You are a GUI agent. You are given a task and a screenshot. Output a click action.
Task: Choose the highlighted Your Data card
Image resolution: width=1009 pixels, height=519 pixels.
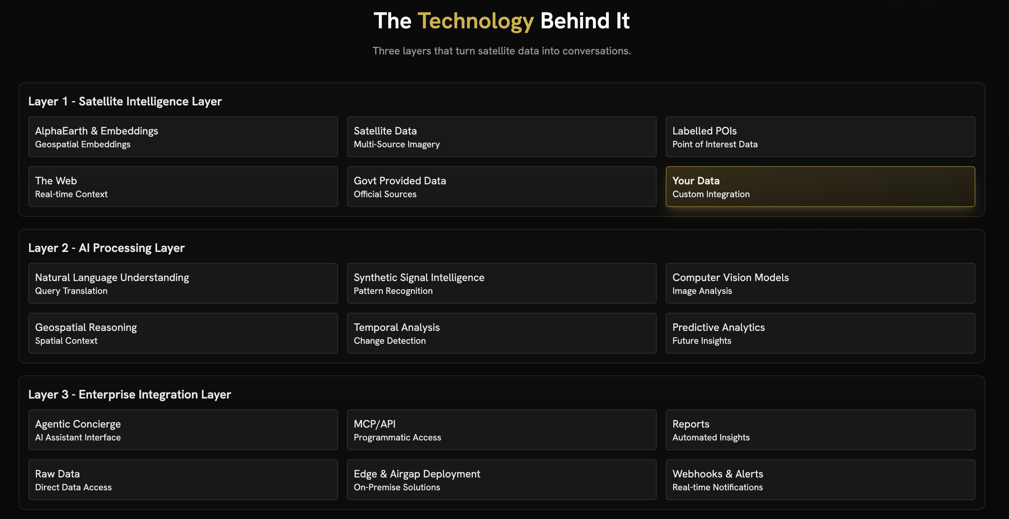820,187
